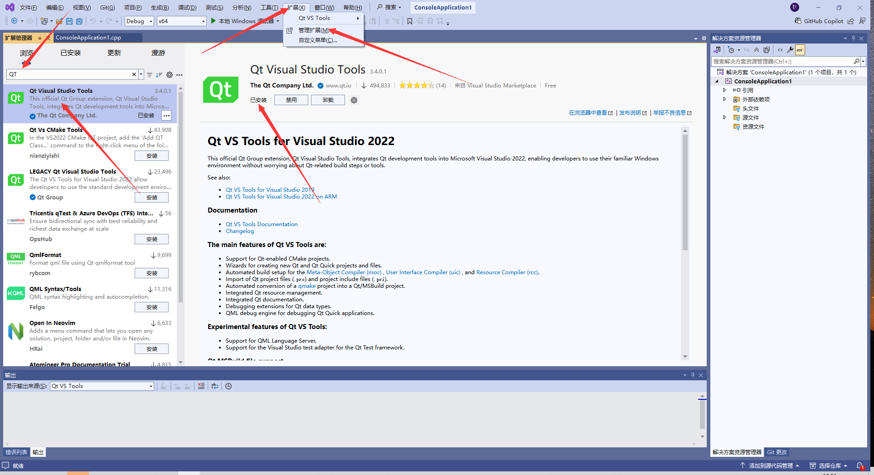Click the Save file toolbar icon
874x475 pixels.
point(69,21)
